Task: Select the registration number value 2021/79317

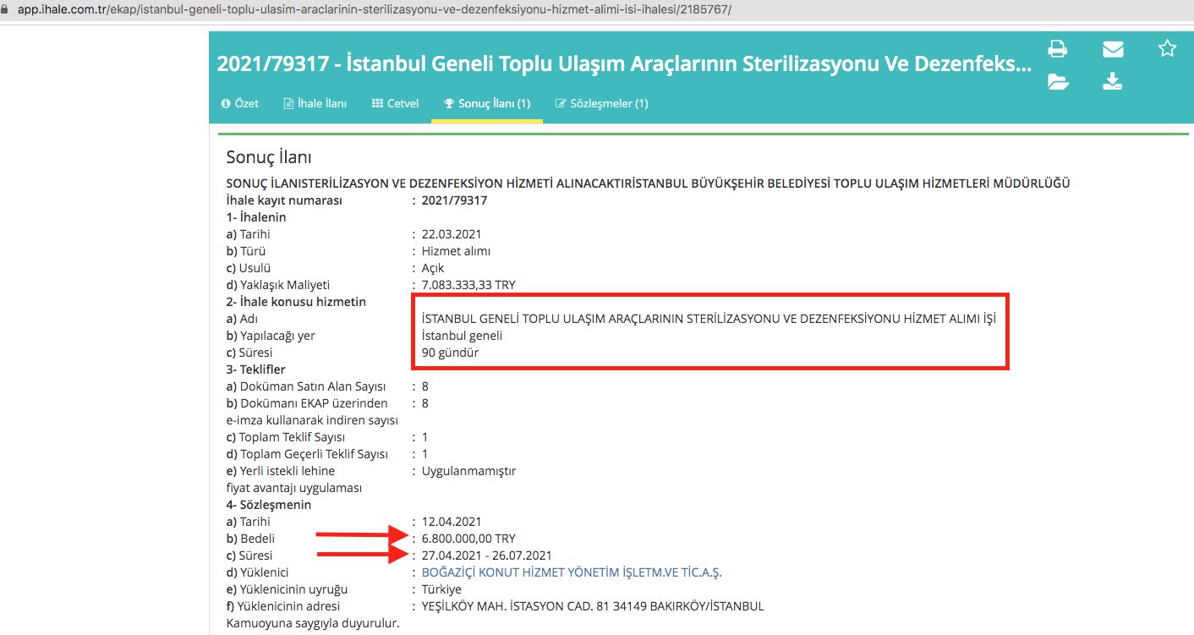Action: point(454,200)
